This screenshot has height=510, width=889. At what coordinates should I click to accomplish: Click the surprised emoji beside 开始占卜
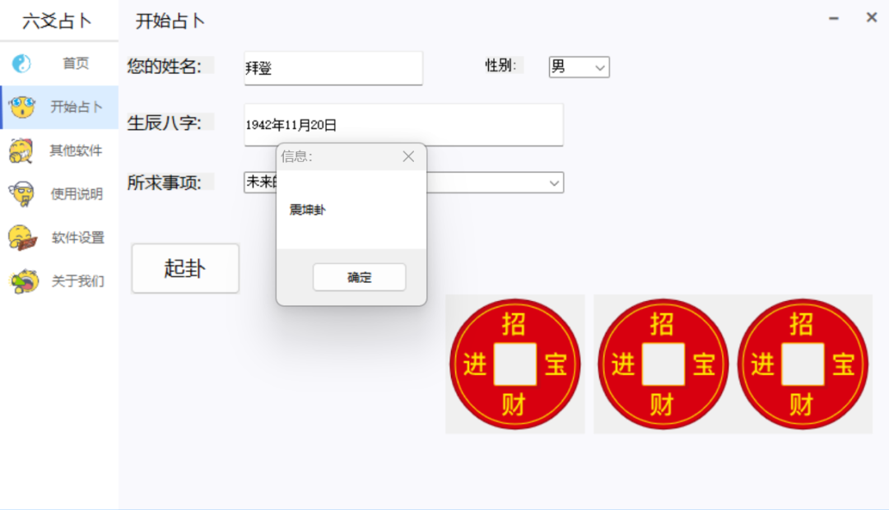point(23,107)
